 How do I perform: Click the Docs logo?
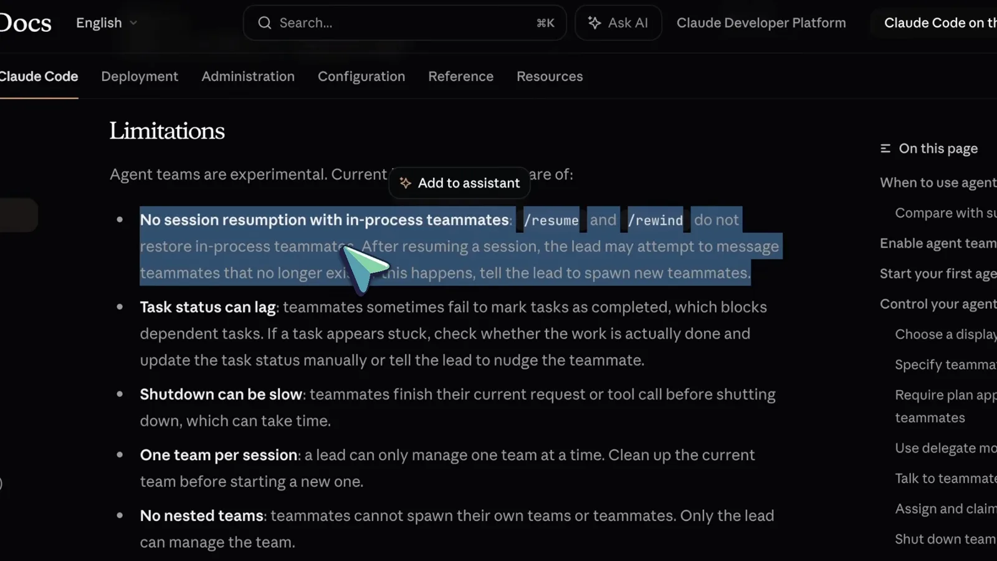[x=26, y=23]
